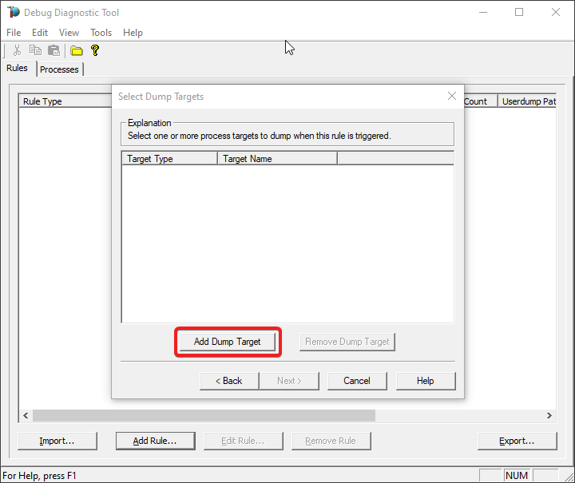Image resolution: width=575 pixels, height=483 pixels.
Task: Click the 'For Help, press F1' status text
Action: tap(39, 476)
